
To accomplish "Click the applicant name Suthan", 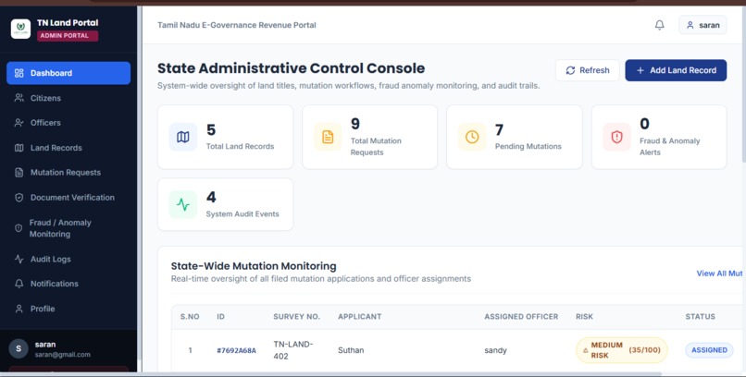I will click(351, 350).
